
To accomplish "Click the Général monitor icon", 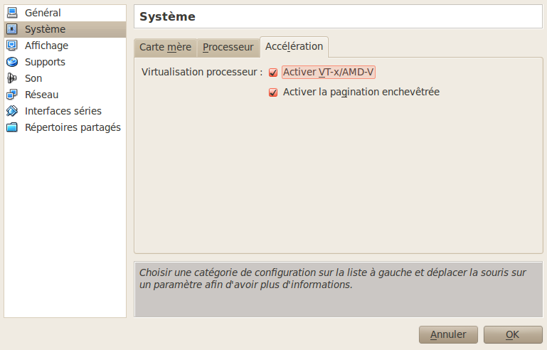I will point(12,13).
